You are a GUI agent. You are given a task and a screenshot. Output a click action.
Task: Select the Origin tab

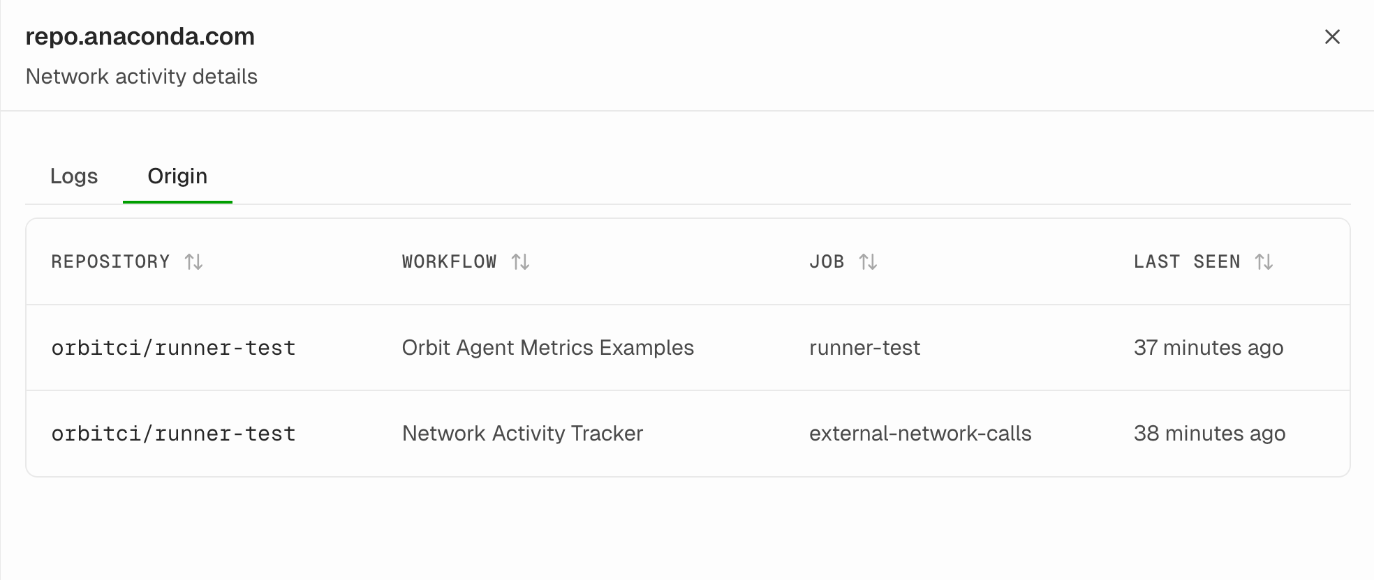[x=177, y=176]
